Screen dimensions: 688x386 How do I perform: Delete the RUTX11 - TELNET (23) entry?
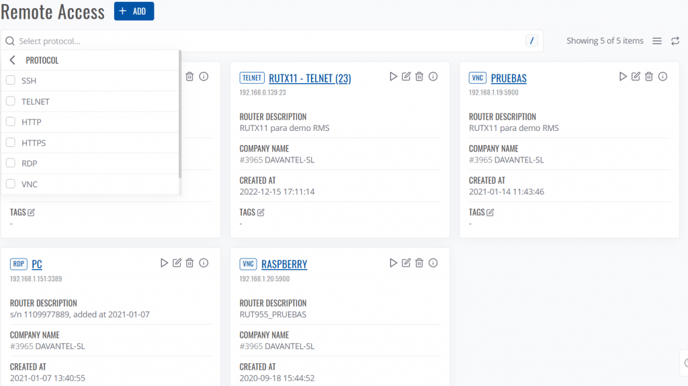tap(419, 77)
